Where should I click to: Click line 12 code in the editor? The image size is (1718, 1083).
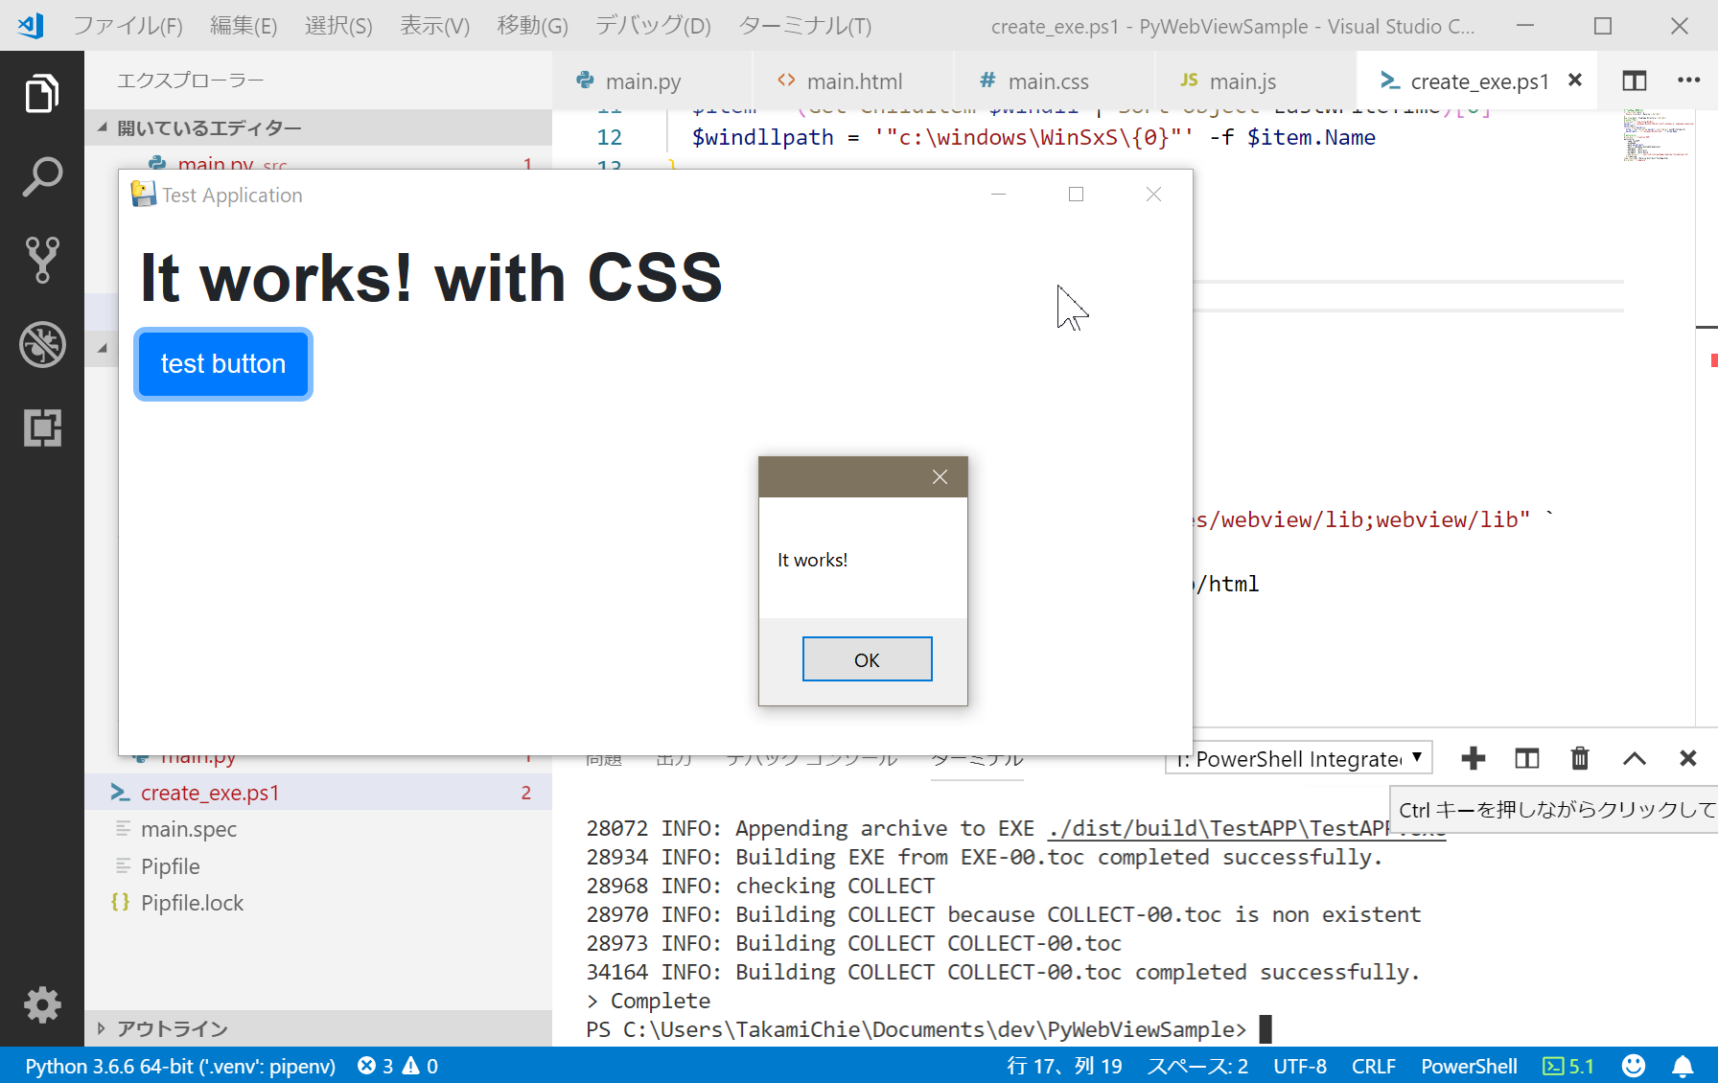pos(1033,137)
